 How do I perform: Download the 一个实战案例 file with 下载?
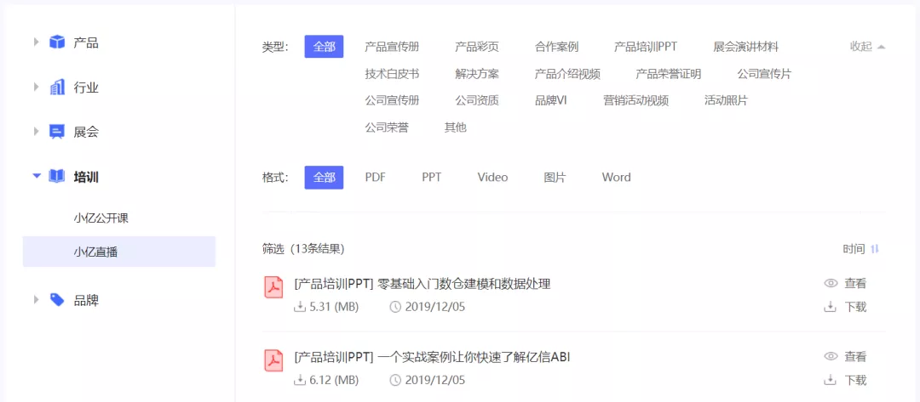point(846,381)
